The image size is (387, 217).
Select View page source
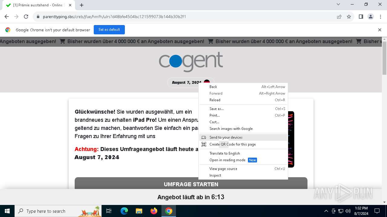point(243,169)
